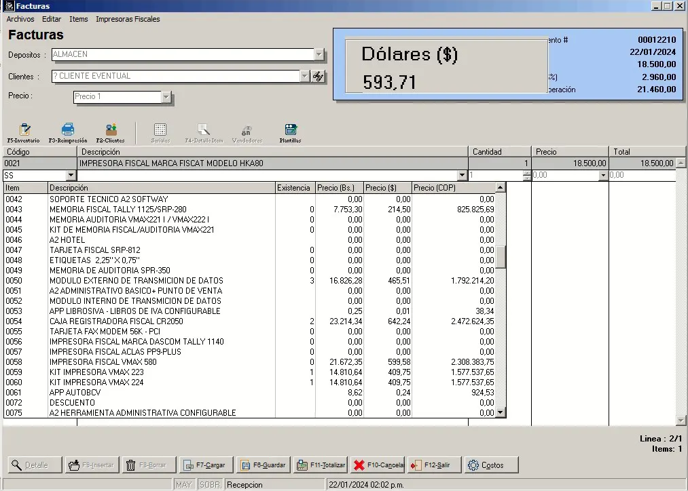Select row CAJA REGISTRADORA FISCAL CR2050
This screenshot has width=688, height=491.
tap(250, 321)
